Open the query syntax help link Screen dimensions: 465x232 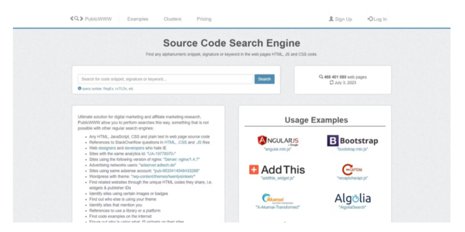pyautogui.click(x=108, y=88)
